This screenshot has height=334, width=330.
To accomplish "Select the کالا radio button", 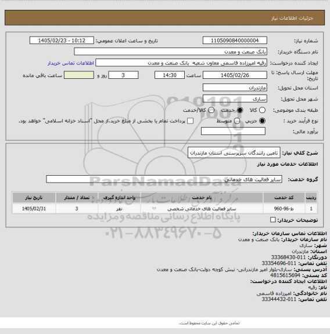I will (x=262, y=110).
